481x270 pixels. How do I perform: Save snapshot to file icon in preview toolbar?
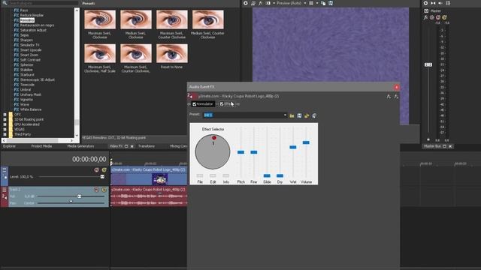(331, 3)
